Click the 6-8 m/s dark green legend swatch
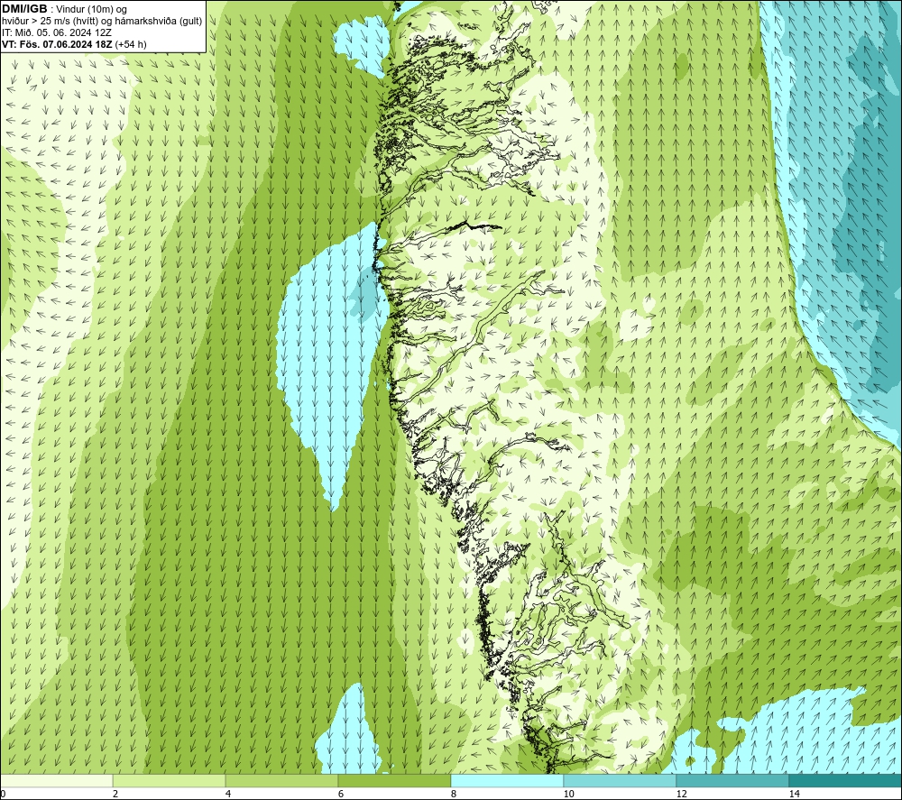902x800 pixels. pos(395,780)
